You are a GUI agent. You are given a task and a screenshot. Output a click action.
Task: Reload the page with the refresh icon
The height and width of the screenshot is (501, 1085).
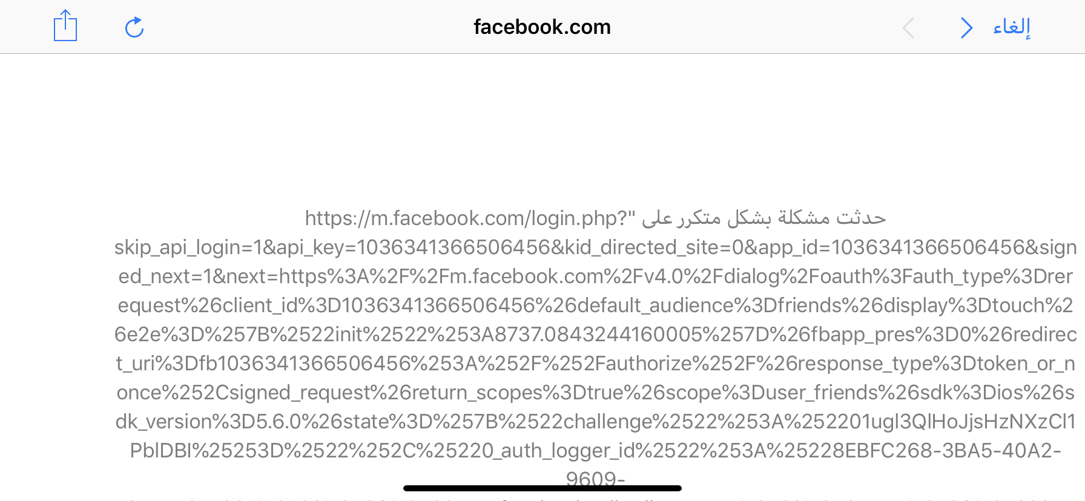134,27
